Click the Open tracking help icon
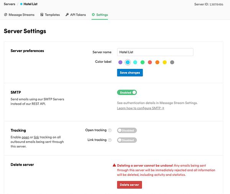230x194 pixels. click(x=110, y=130)
